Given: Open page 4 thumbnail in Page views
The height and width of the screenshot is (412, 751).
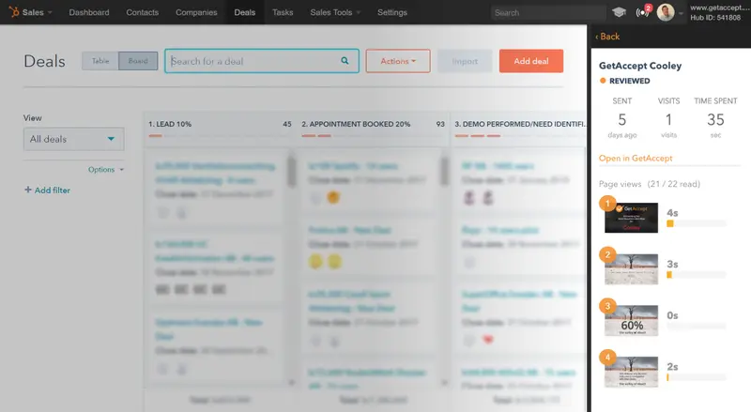Looking at the screenshot, I should coord(631,372).
